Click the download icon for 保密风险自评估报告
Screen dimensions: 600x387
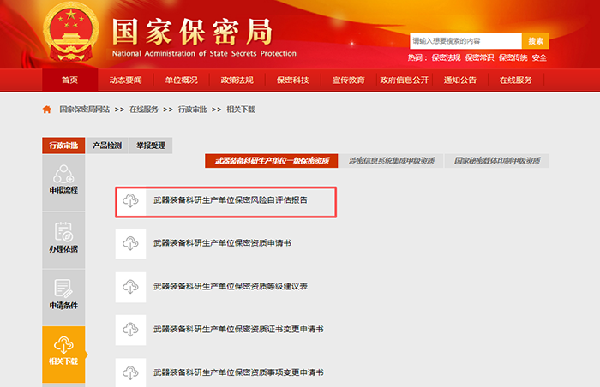130,201
